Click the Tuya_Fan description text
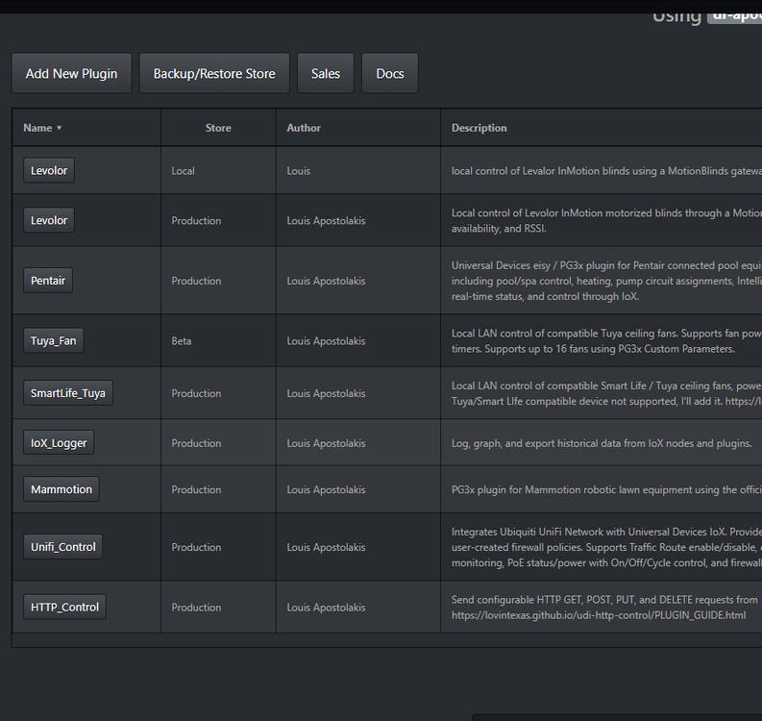This screenshot has width=762, height=721. point(606,341)
